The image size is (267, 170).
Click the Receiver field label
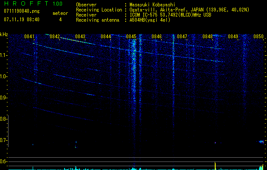86,15
